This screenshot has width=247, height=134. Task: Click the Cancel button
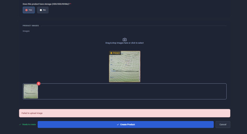click(223, 124)
